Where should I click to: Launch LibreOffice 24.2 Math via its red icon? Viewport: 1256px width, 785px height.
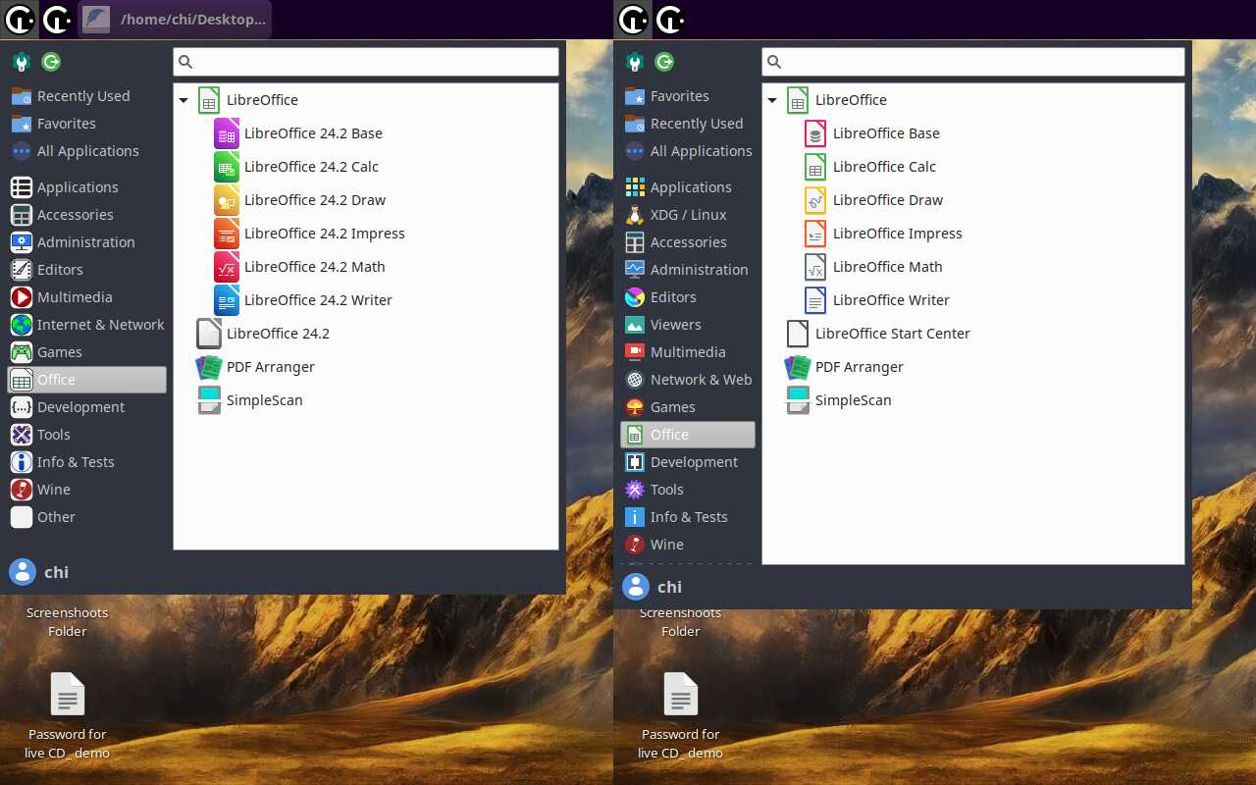coord(227,267)
